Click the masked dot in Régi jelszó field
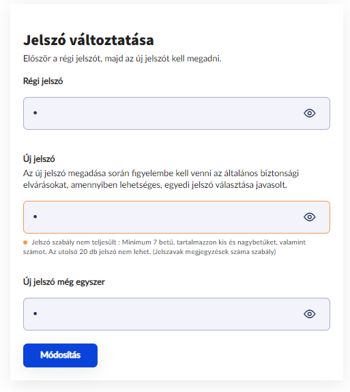The height and width of the screenshot is (392, 350). pyautogui.click(x=35, y=113)
